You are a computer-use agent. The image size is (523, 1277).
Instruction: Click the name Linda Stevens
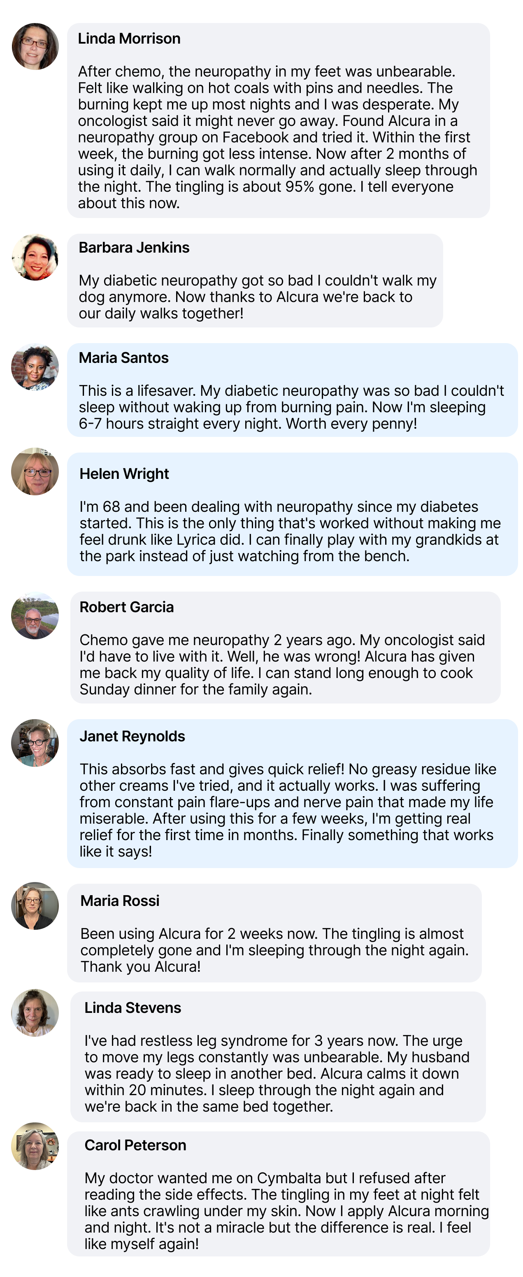(x=132, y=1008)
